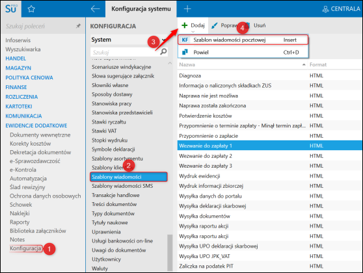This screenshot has height=273, width=363.
Task: Open the System dropdown
Action: pyautogui.click(x=129, y=40)
